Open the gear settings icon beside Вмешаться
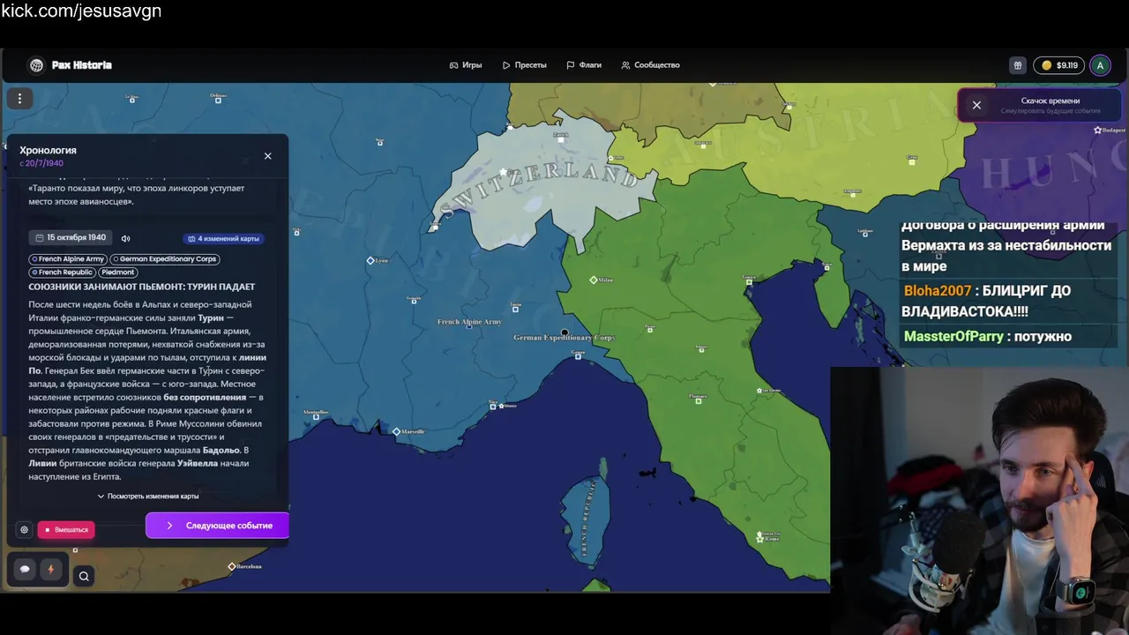Image resolution: width=1129 pixels, height=635 pixels. (24, 529)
